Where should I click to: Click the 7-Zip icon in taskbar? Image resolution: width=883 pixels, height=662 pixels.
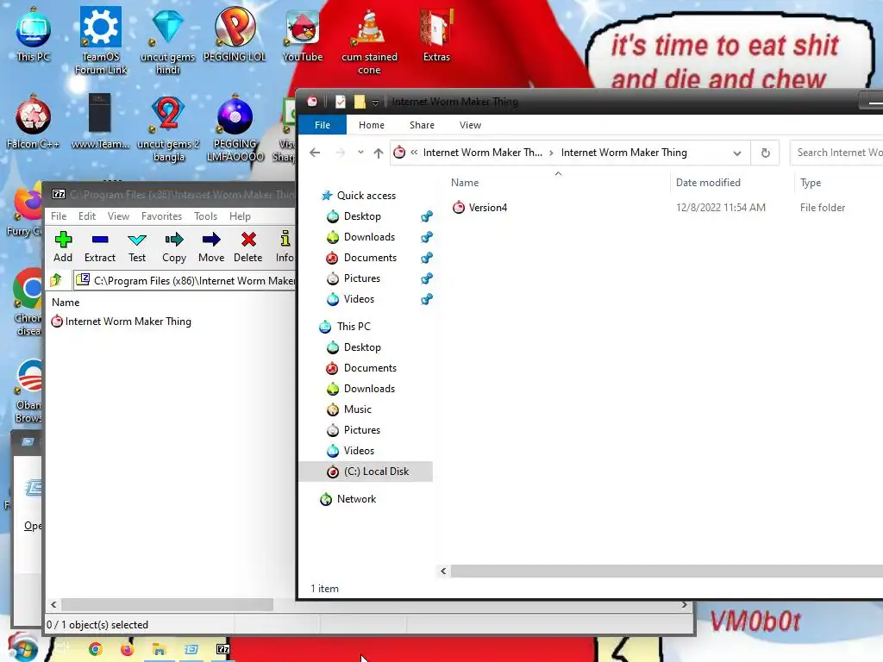pos(223,649)
